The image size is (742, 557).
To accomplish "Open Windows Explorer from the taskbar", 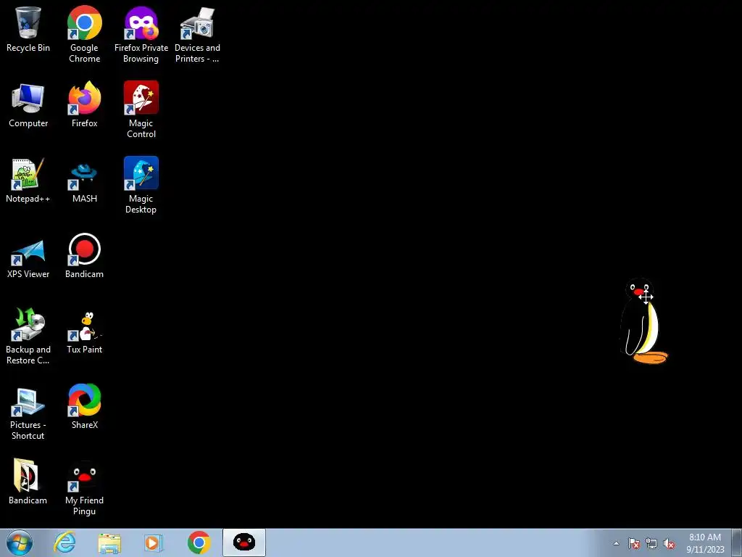I will 109,542.
